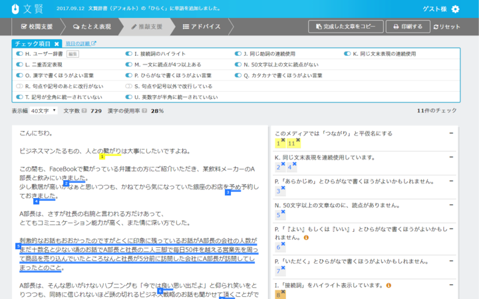Collapse the 「つながり」と平仮名にする item
Viewport: 479px width, 299px height.
pyautogui.click(x=451, y=133)
